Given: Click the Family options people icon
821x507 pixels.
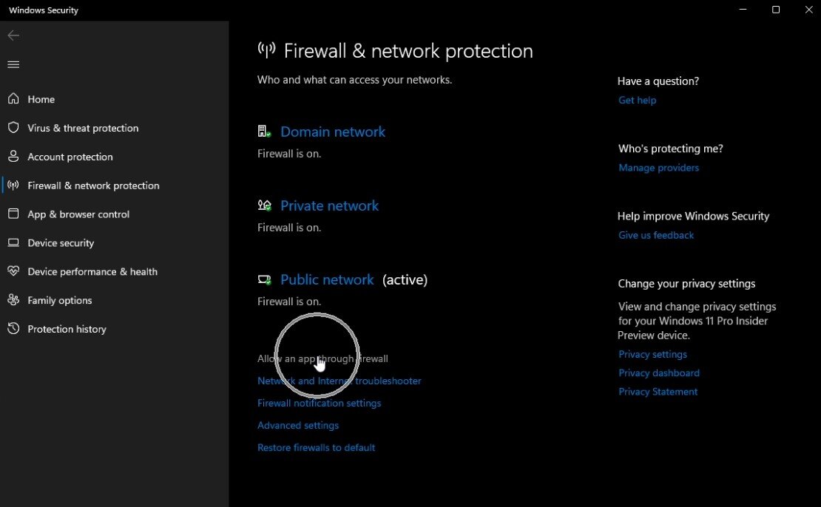Looking at the screenshot, I should point(13,300).
